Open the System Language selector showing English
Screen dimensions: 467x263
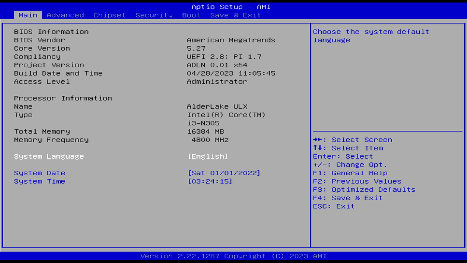point(49,156)
